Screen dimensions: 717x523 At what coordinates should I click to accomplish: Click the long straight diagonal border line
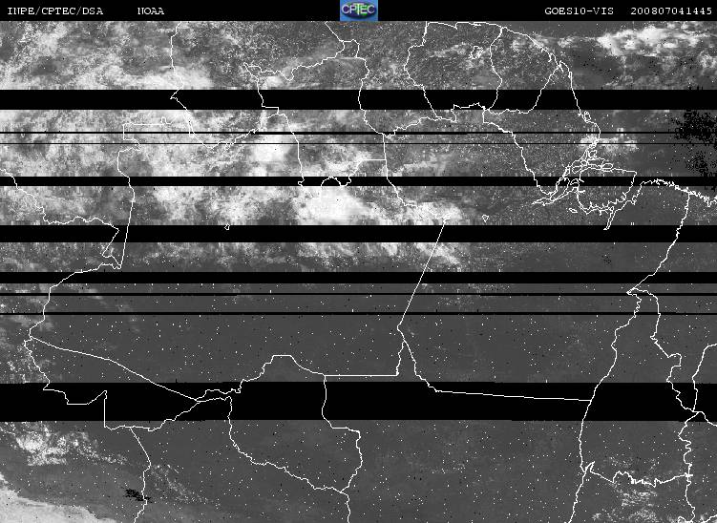[x=422, y=273]
